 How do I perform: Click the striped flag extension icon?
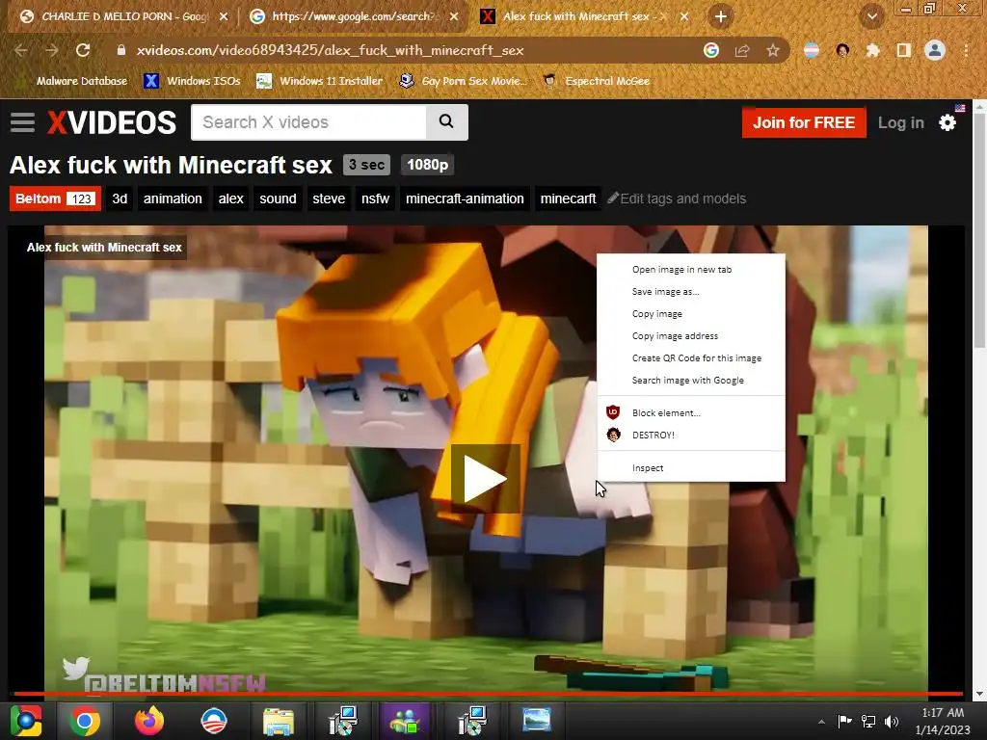(812, 50)
